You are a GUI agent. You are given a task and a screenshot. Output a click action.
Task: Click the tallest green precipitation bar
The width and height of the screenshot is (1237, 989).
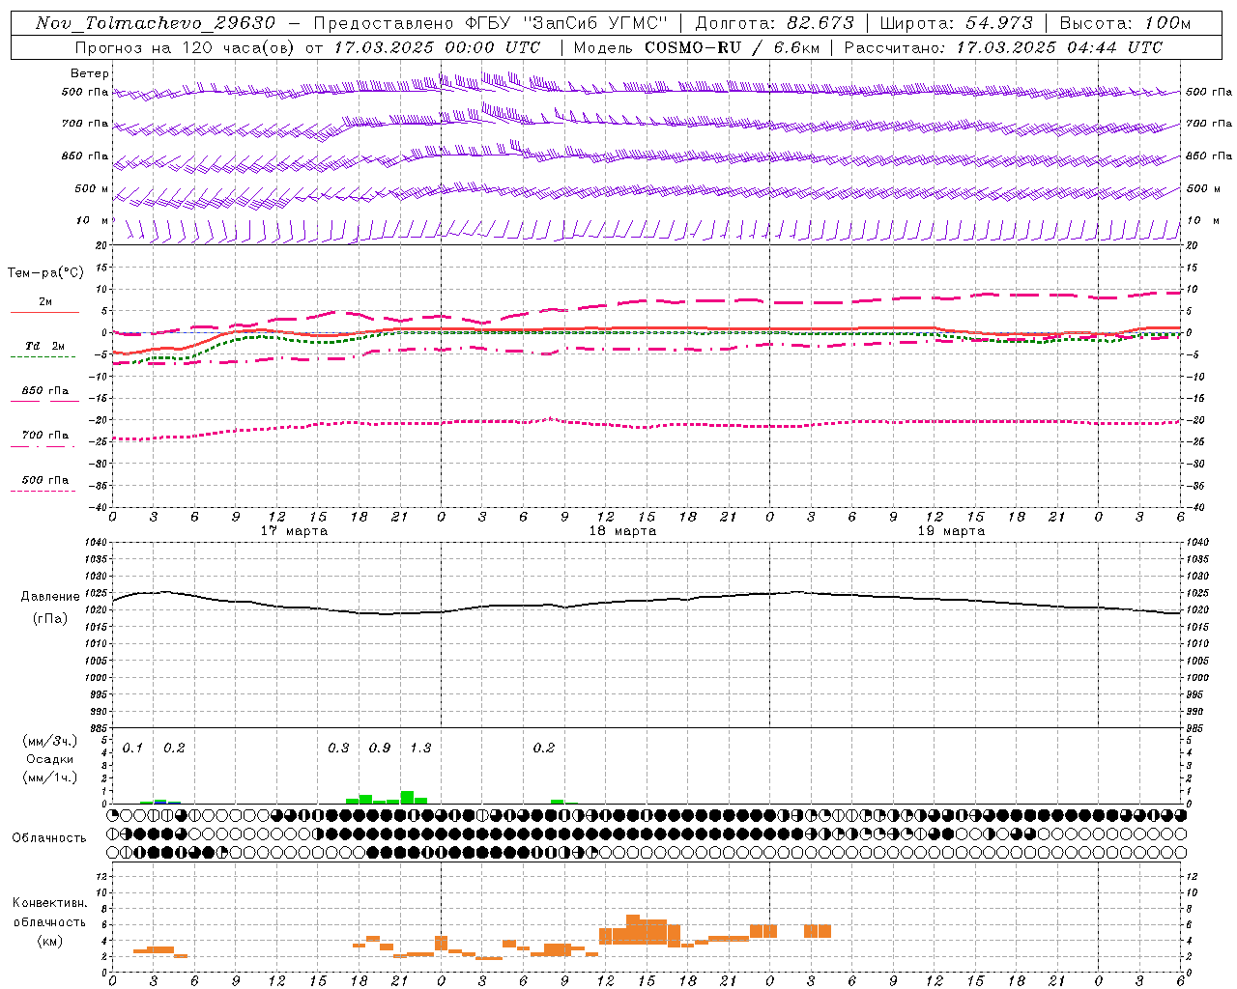coord(407,798)
